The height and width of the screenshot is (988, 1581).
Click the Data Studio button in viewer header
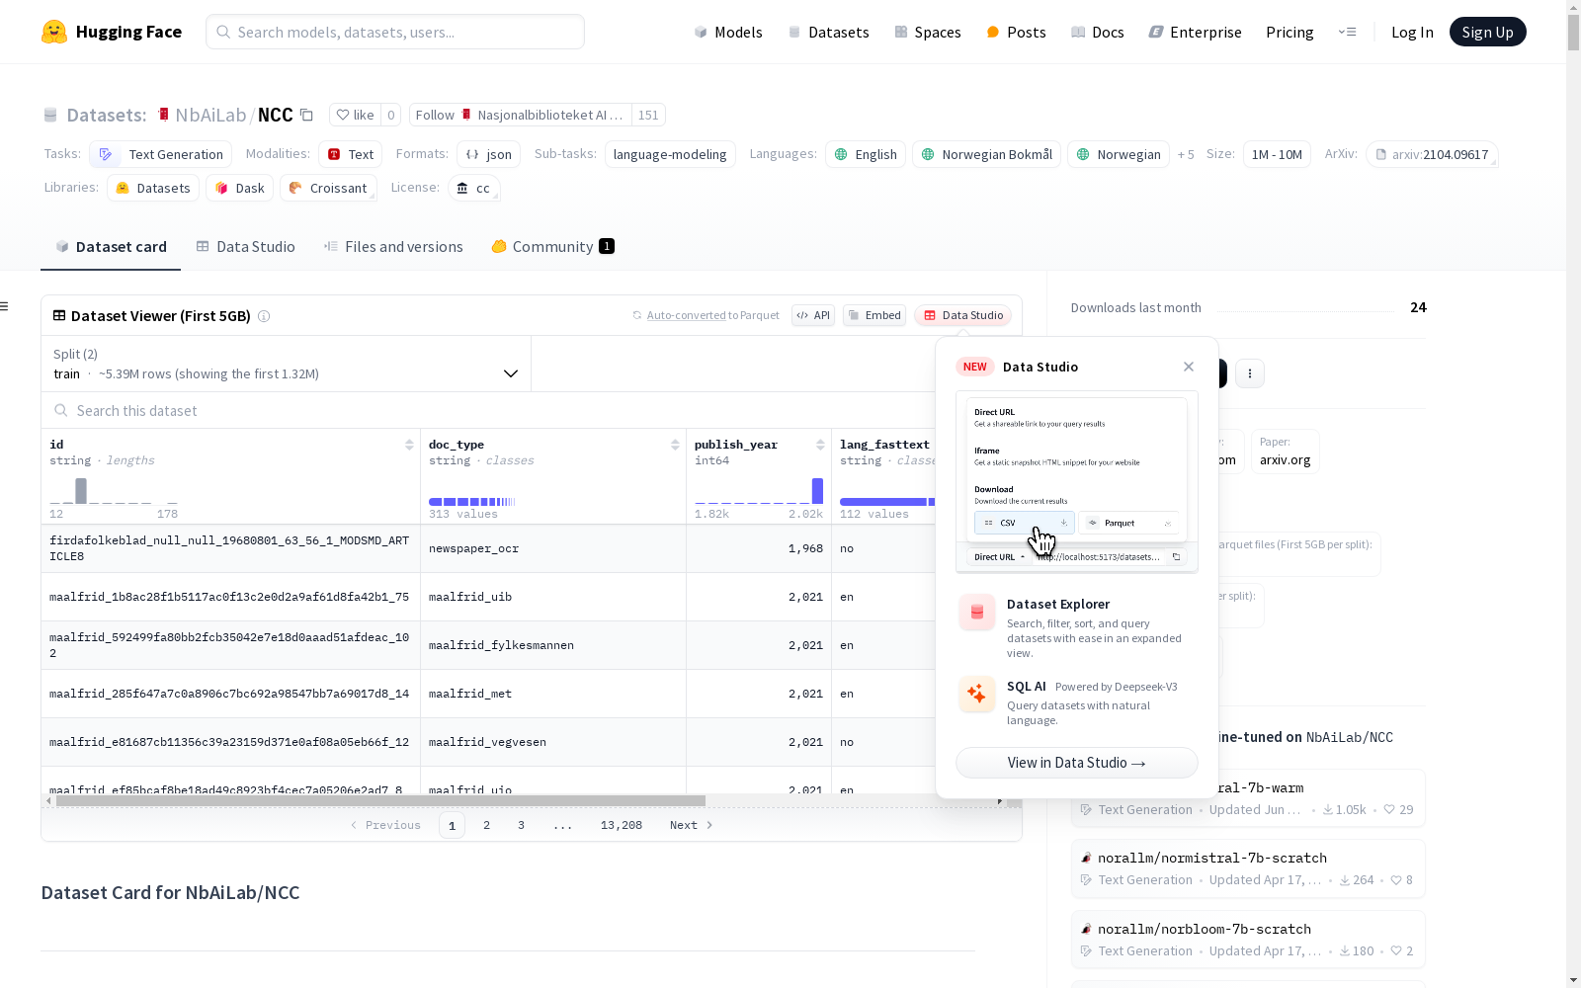point(963,315)
